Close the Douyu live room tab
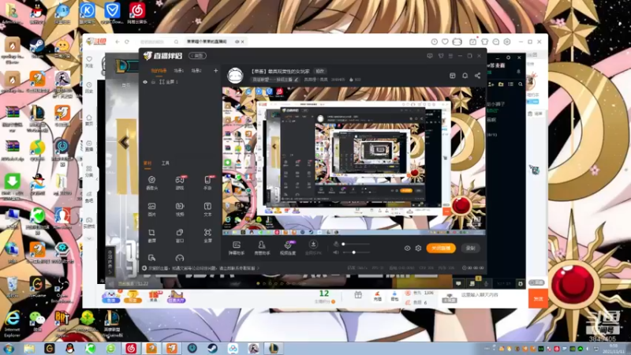 pos(243,42)
